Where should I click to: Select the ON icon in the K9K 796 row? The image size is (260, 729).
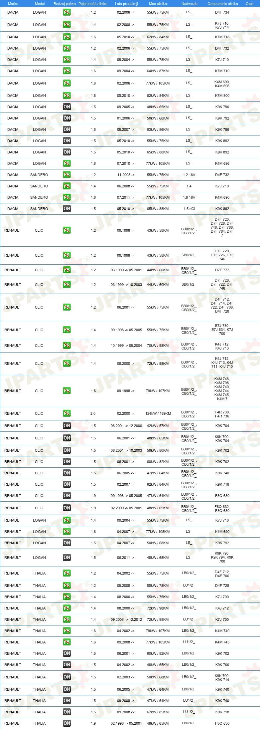[x=66, y=129]
